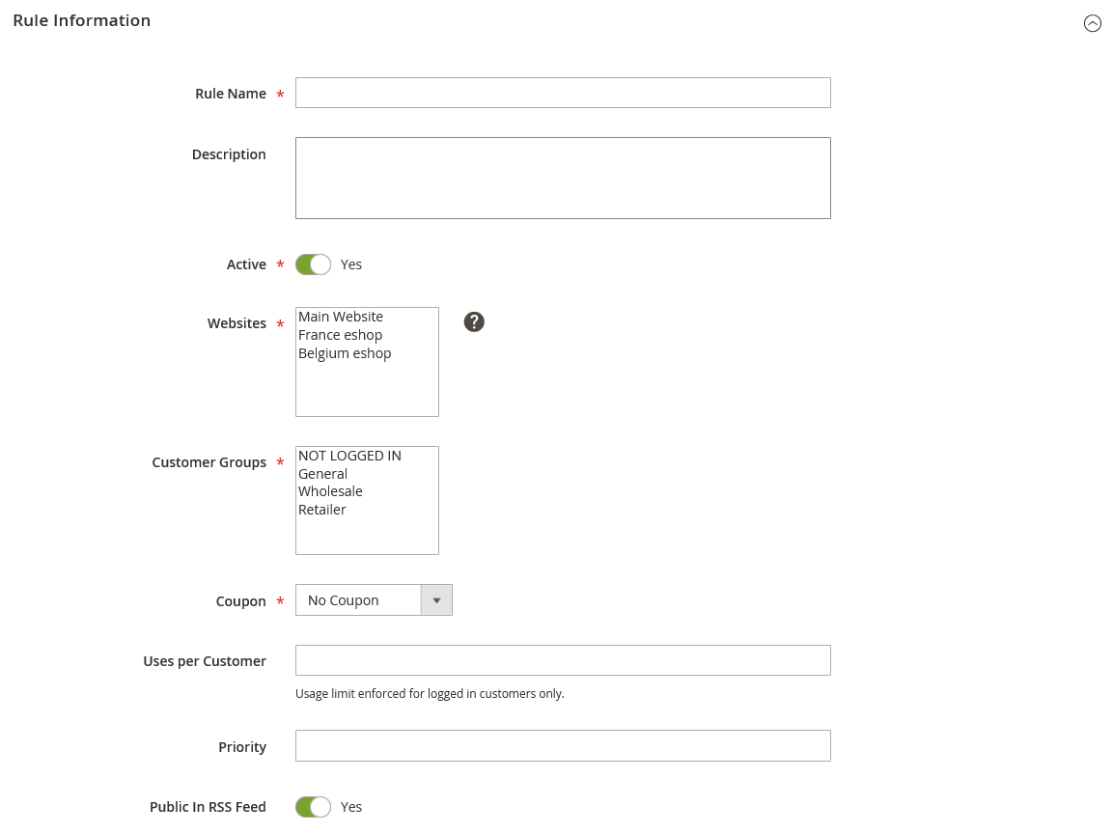Click the Websites help question mark icon
1113x834 pixels.
474,322
